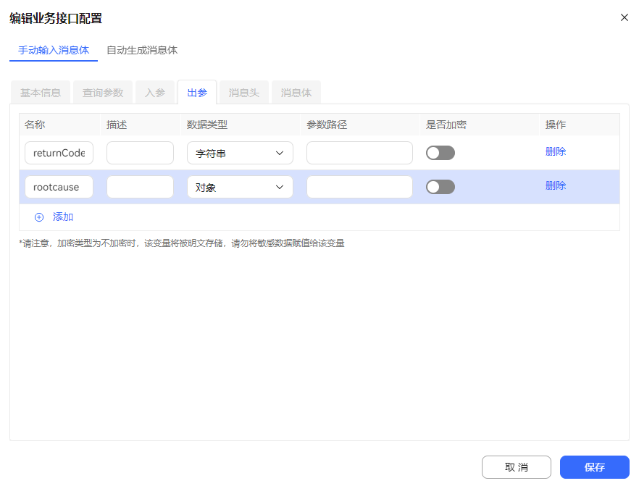Click the description field in the returnCode row

[x=141, y=153]
